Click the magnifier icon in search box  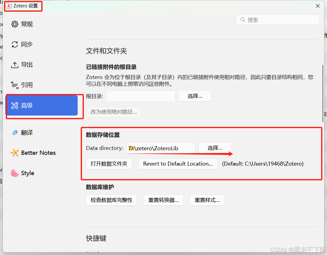click(243, 20)
